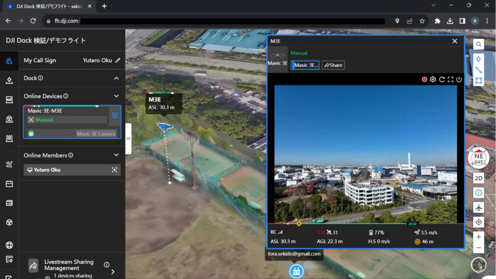The width and height of the screenshot is (496, 279).
Task: Expand the video feed to fullscreen
Action: [x=451, y=79]
